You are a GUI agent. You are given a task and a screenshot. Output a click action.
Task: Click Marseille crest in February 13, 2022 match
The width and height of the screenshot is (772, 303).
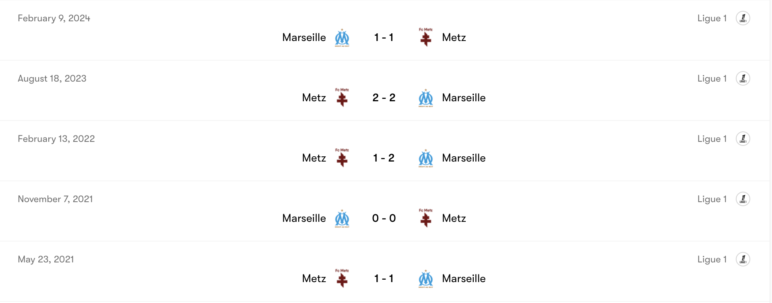pos(425,158)
